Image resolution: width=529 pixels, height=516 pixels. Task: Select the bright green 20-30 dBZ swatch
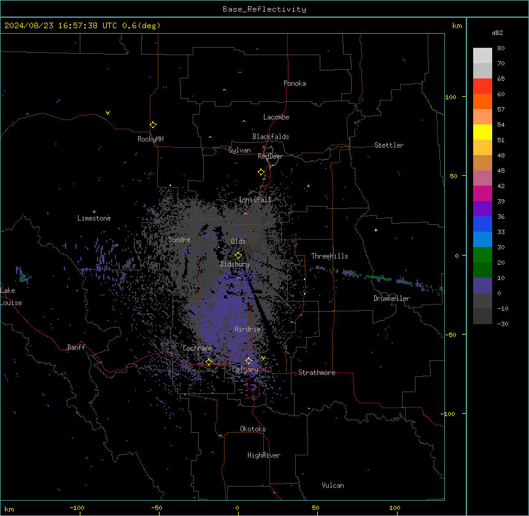click(x=482, y=255)
